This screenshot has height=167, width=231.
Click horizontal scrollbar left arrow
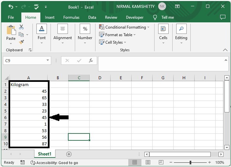point(147,155)
